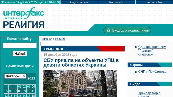Screen dimensions: 173x97
Task: Select calendar date 01
Action: tap(20, 86)
